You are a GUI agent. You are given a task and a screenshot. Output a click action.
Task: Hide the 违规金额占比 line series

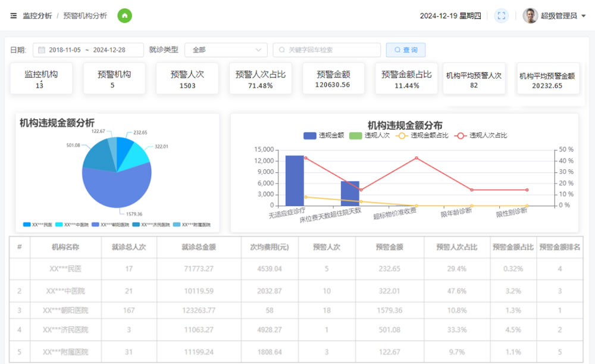click(422, 135)
